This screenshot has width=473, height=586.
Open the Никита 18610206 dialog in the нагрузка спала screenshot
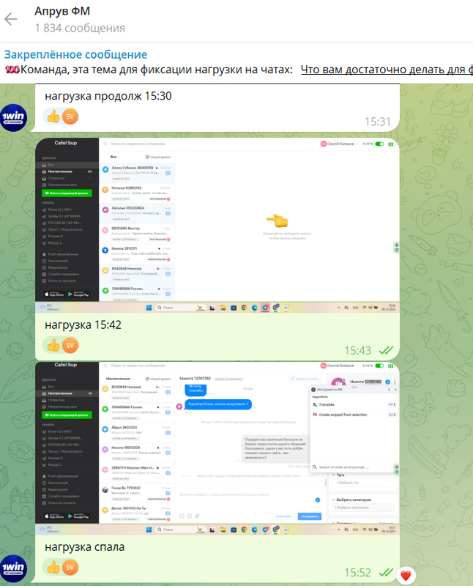[x=137, y=452]
